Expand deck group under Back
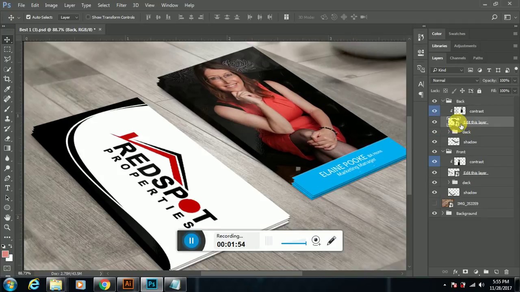 [x=449, y=132]
